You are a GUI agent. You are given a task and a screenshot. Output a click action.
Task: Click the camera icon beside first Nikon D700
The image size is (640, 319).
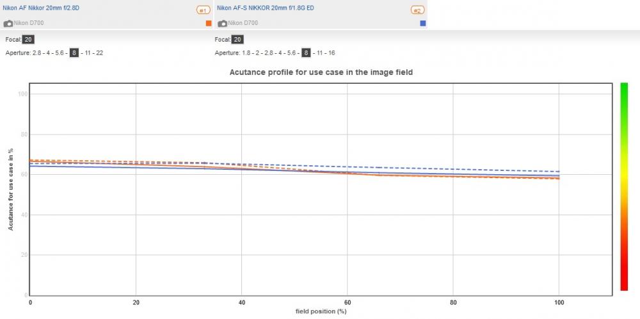tap(8, 23)
